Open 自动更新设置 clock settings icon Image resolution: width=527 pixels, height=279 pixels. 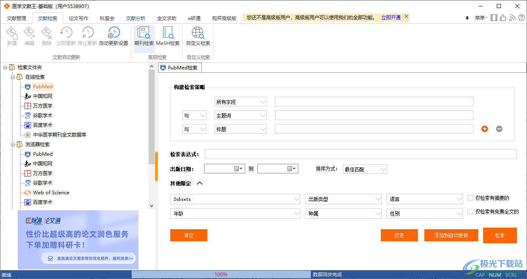coord(114,36)
